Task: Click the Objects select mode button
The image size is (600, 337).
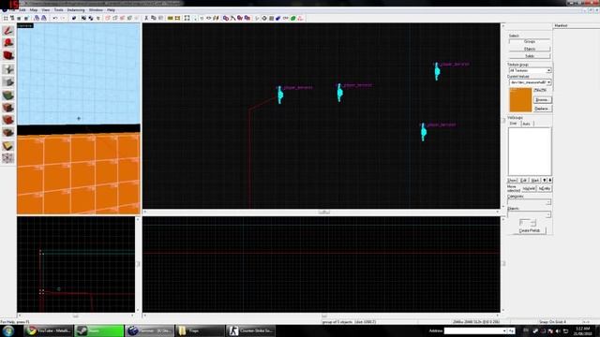Action: [x=530, y=49]
